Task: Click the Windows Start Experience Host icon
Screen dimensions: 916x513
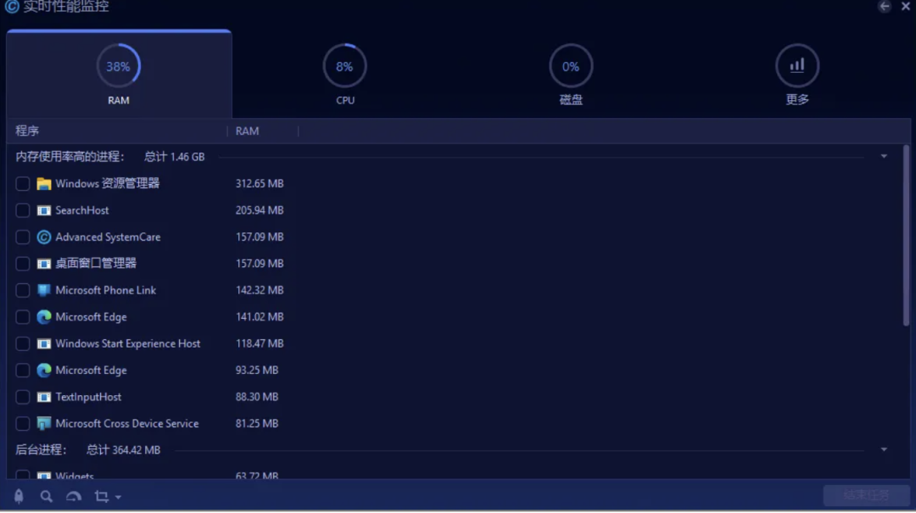Action: (44, 343)
